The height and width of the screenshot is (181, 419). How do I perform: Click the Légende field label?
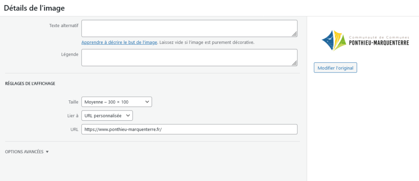point(70,54)
